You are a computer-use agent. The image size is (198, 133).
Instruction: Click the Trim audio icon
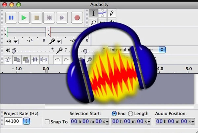35,59
